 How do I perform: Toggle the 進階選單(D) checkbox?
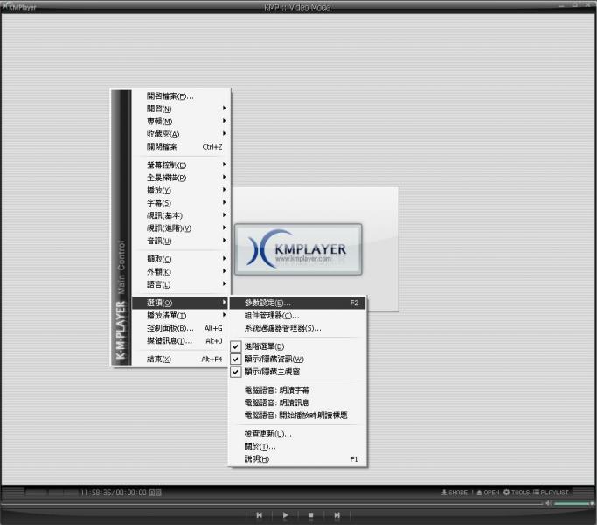tap(236, 346)
